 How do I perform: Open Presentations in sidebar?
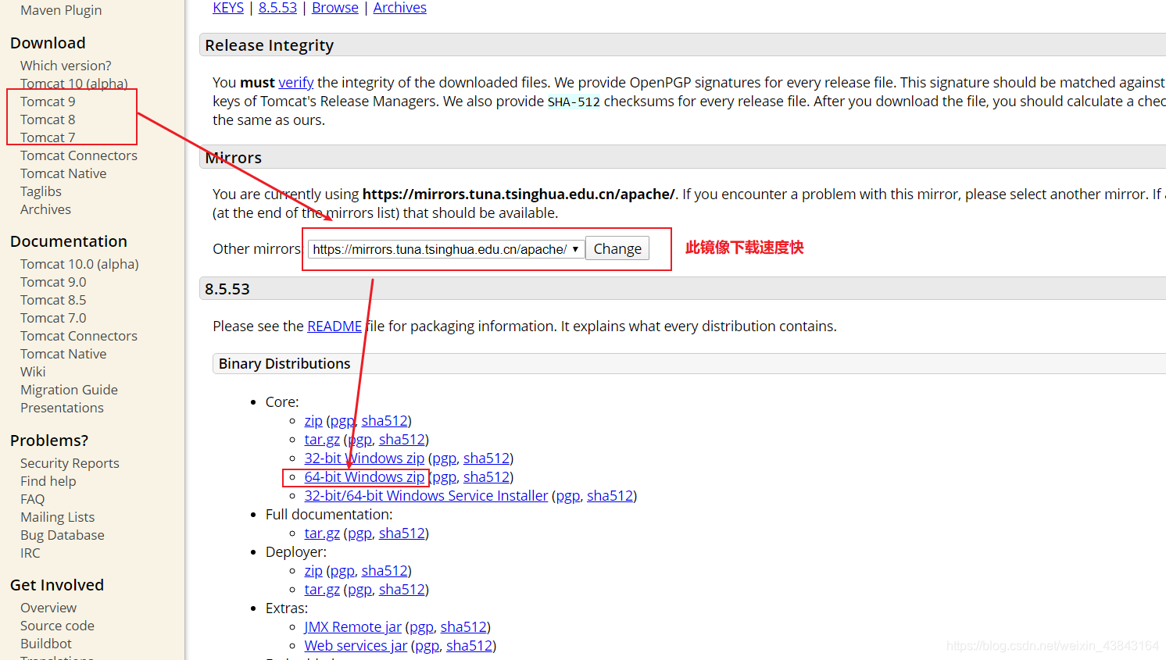tap(62, 408)
